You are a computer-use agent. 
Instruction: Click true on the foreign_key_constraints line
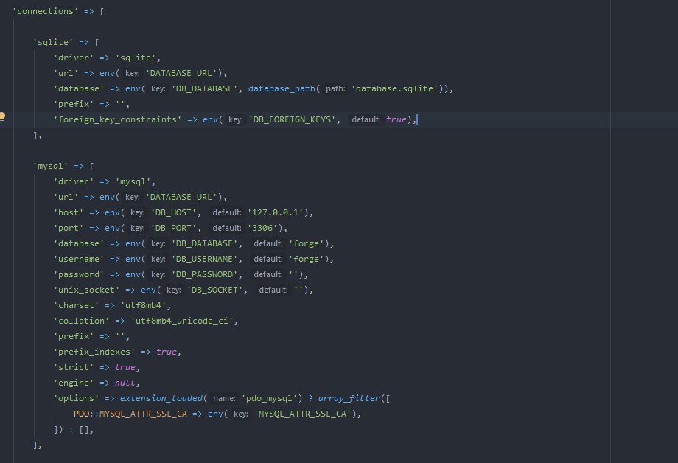[x=396, y=119]
